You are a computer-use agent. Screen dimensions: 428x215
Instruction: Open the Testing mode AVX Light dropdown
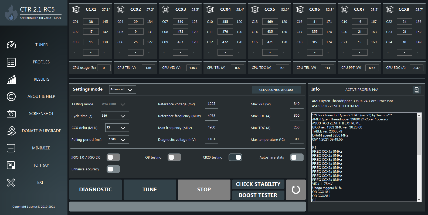pos(115,104)
